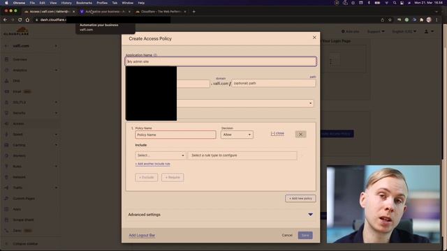Open the Analytics sidebar icon
This screenshot has width=447, height=251.
pos(6,70)
